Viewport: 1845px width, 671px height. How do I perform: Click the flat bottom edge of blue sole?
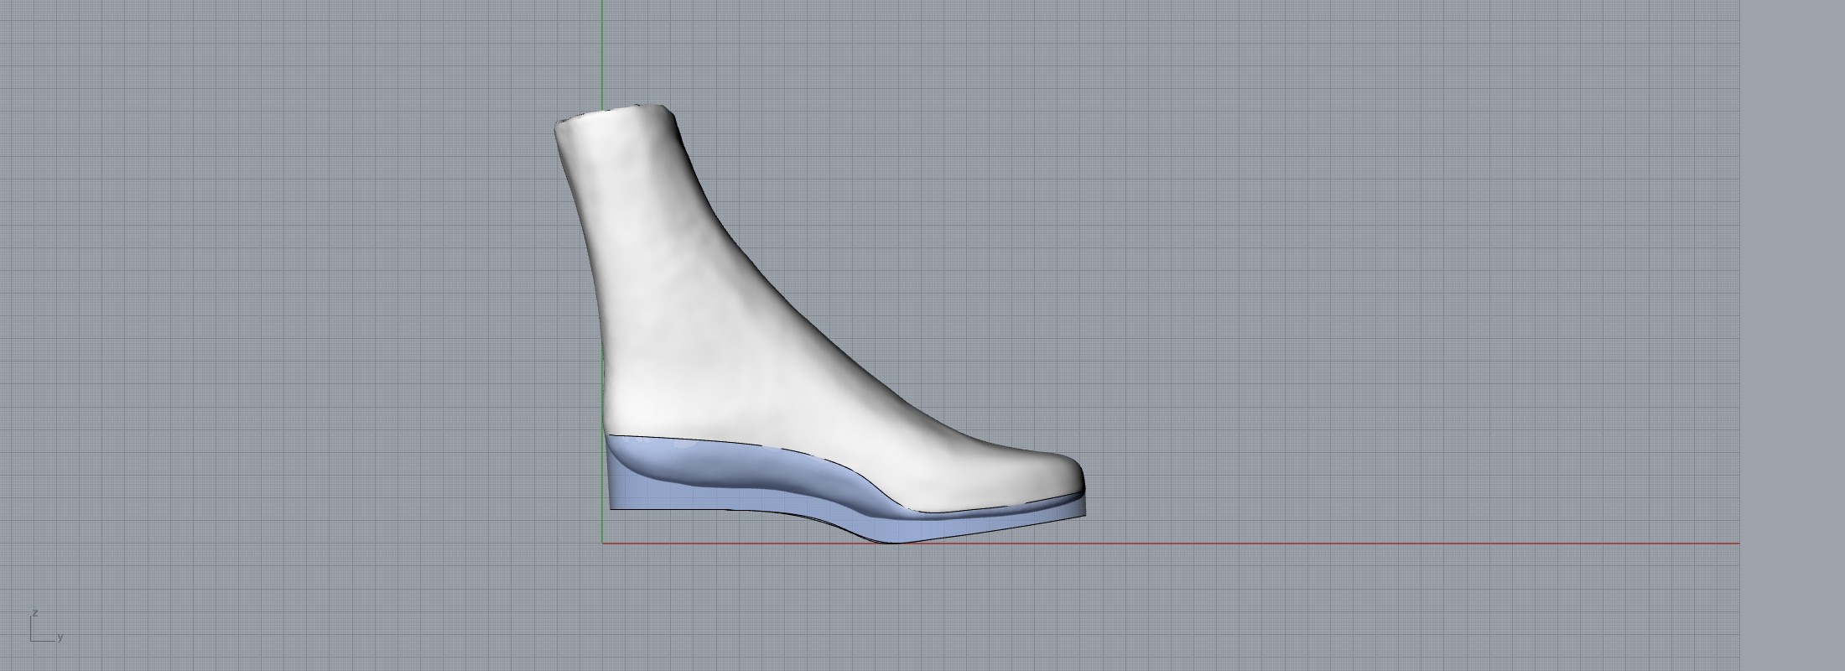(x=713, y=508)
